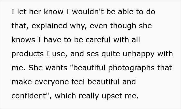Click the word "knows" starting third line
181x109 pixels.
[x=23, y=40]
